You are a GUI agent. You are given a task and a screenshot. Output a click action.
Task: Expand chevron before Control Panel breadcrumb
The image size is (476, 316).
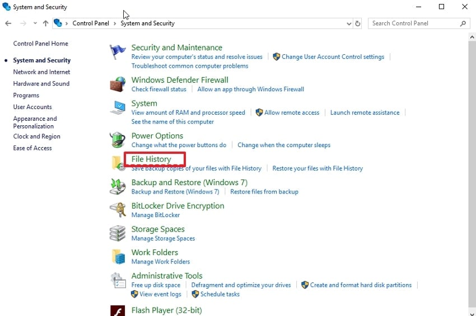click(67, 23)
